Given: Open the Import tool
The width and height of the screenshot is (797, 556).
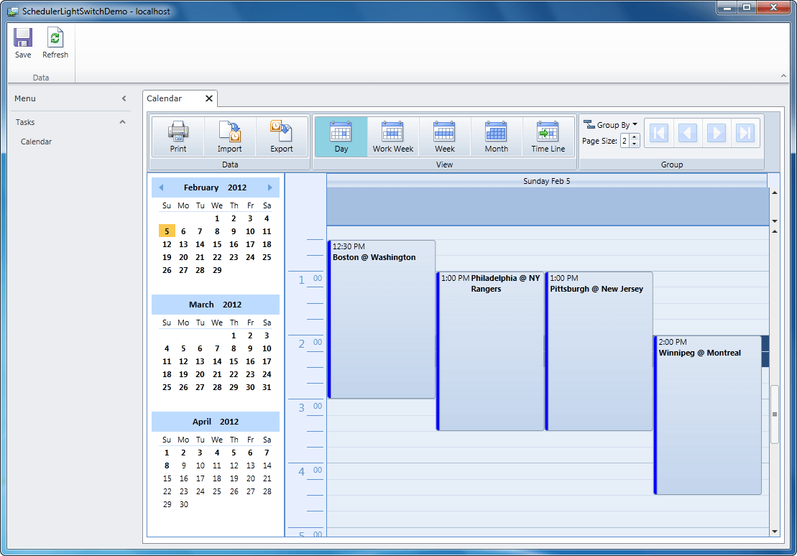Looking at the screenshot, I should [229, 136].
